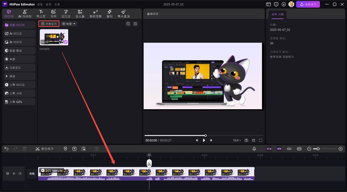Select 얼굴 합성 in sidebar
347x192 pixels.
click(20, 51)
